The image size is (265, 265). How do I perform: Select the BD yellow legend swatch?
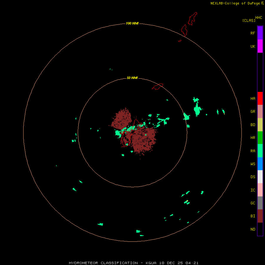point(260,125)
